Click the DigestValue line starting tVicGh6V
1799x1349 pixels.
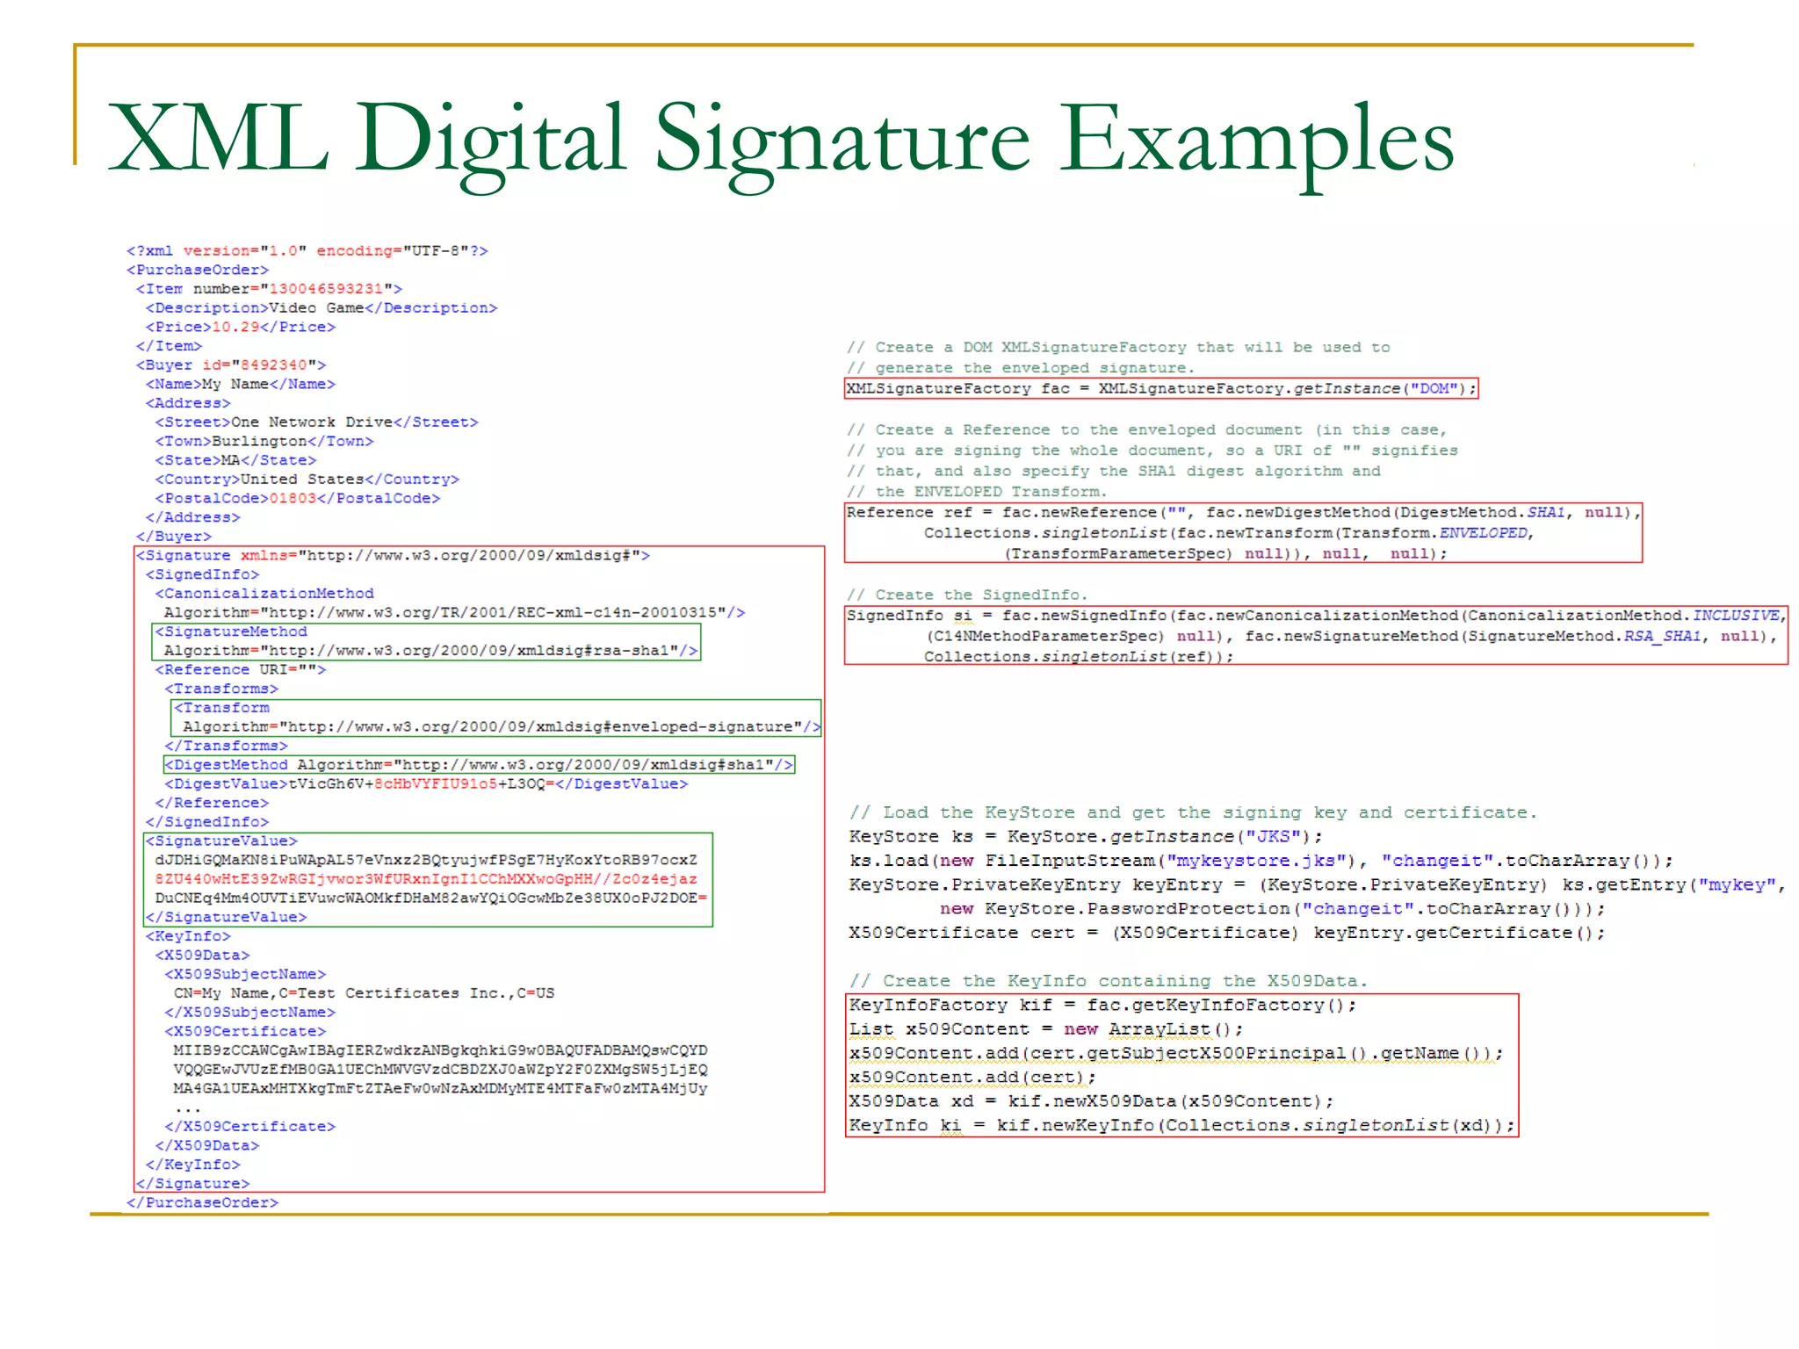pyautogui.click(x=426, y=784)
